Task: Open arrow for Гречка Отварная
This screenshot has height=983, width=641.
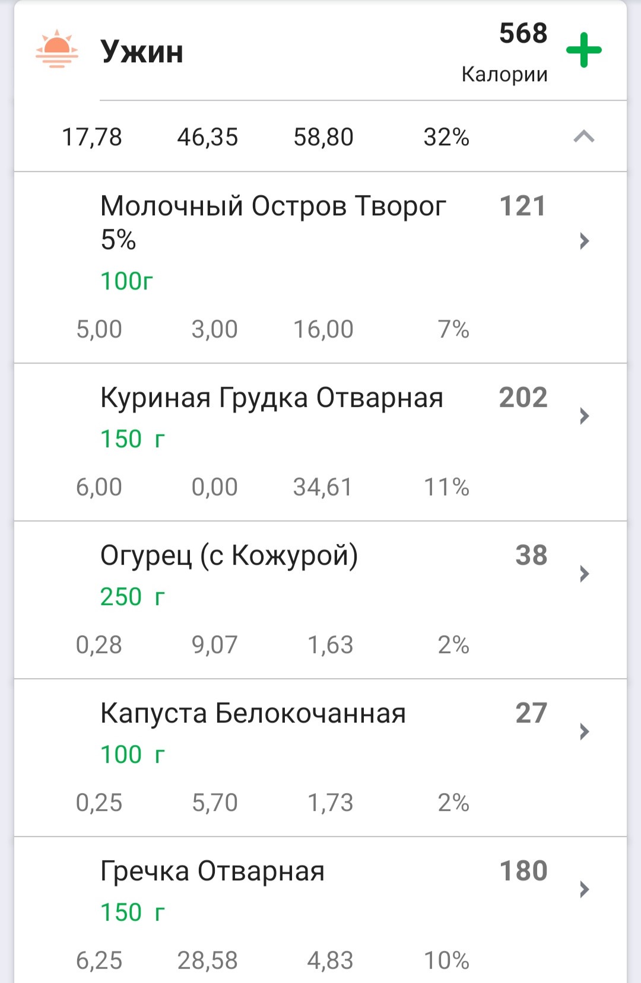Action: click(x=584, y=889)
